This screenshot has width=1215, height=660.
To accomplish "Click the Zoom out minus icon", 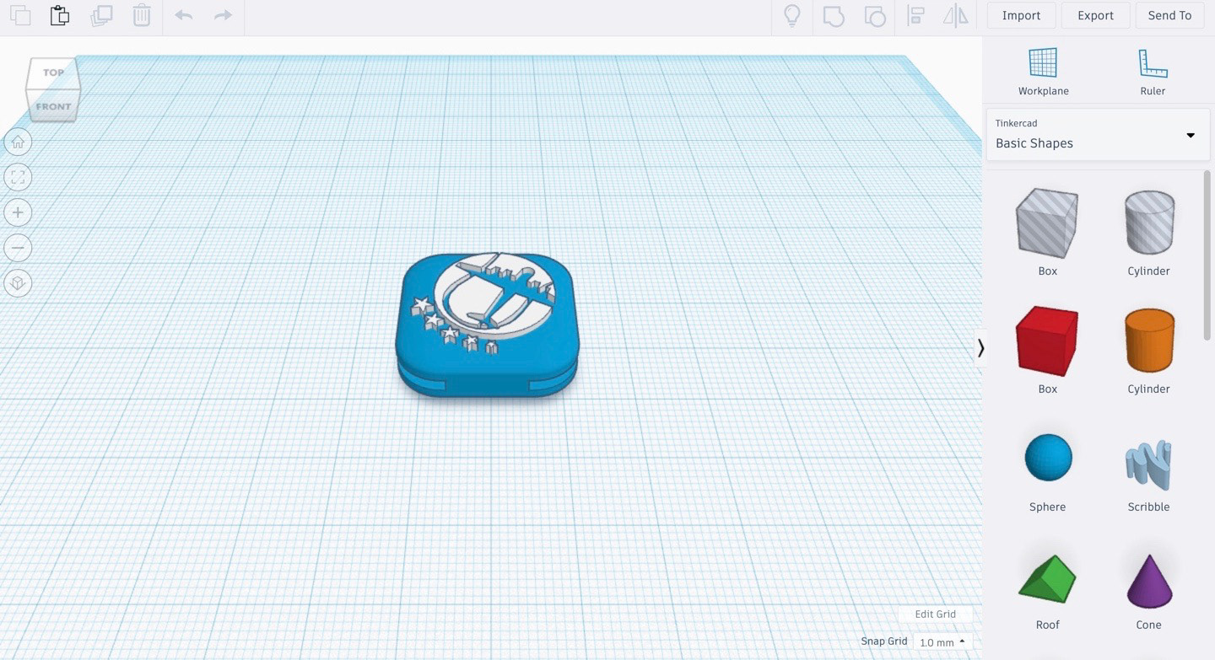I will pos(18,248).
